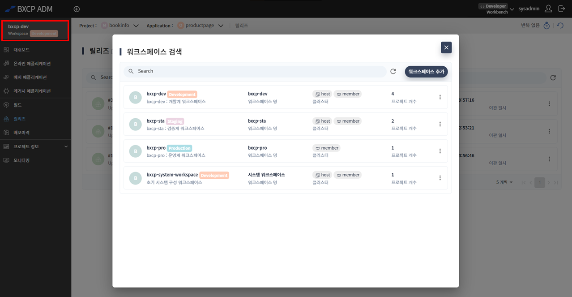Viewport: 572px width, 297px height.
Task: Open options of second release row behind dialog
Action: click(x=549, y=131)
